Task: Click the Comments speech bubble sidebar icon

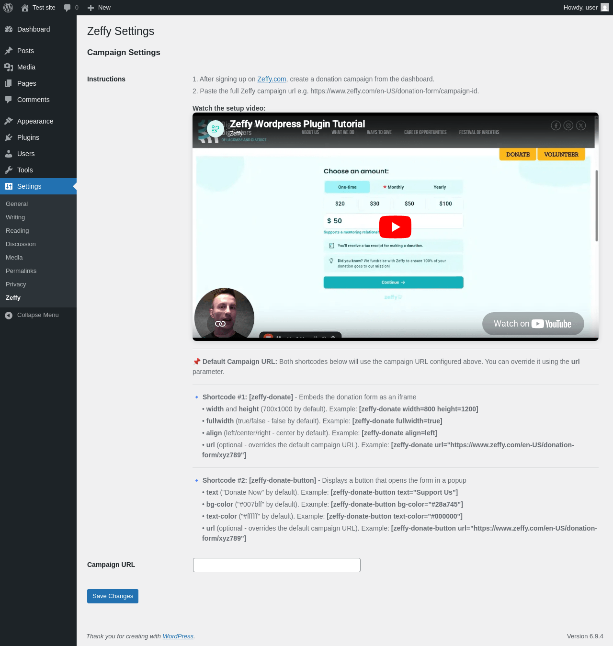Action: (x=9, y=100)
